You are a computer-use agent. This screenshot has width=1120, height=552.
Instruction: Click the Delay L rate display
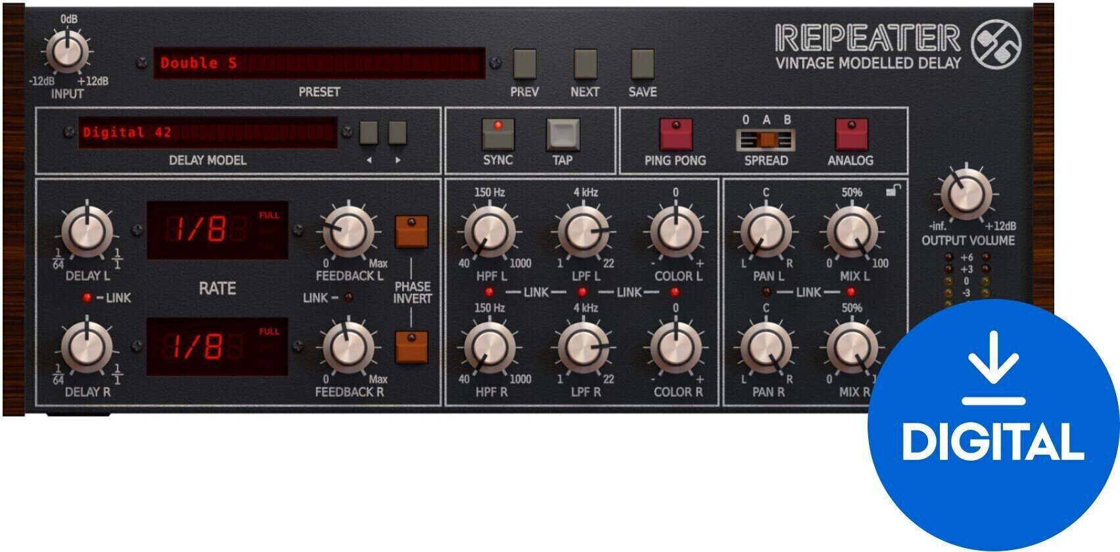[217, 230]
